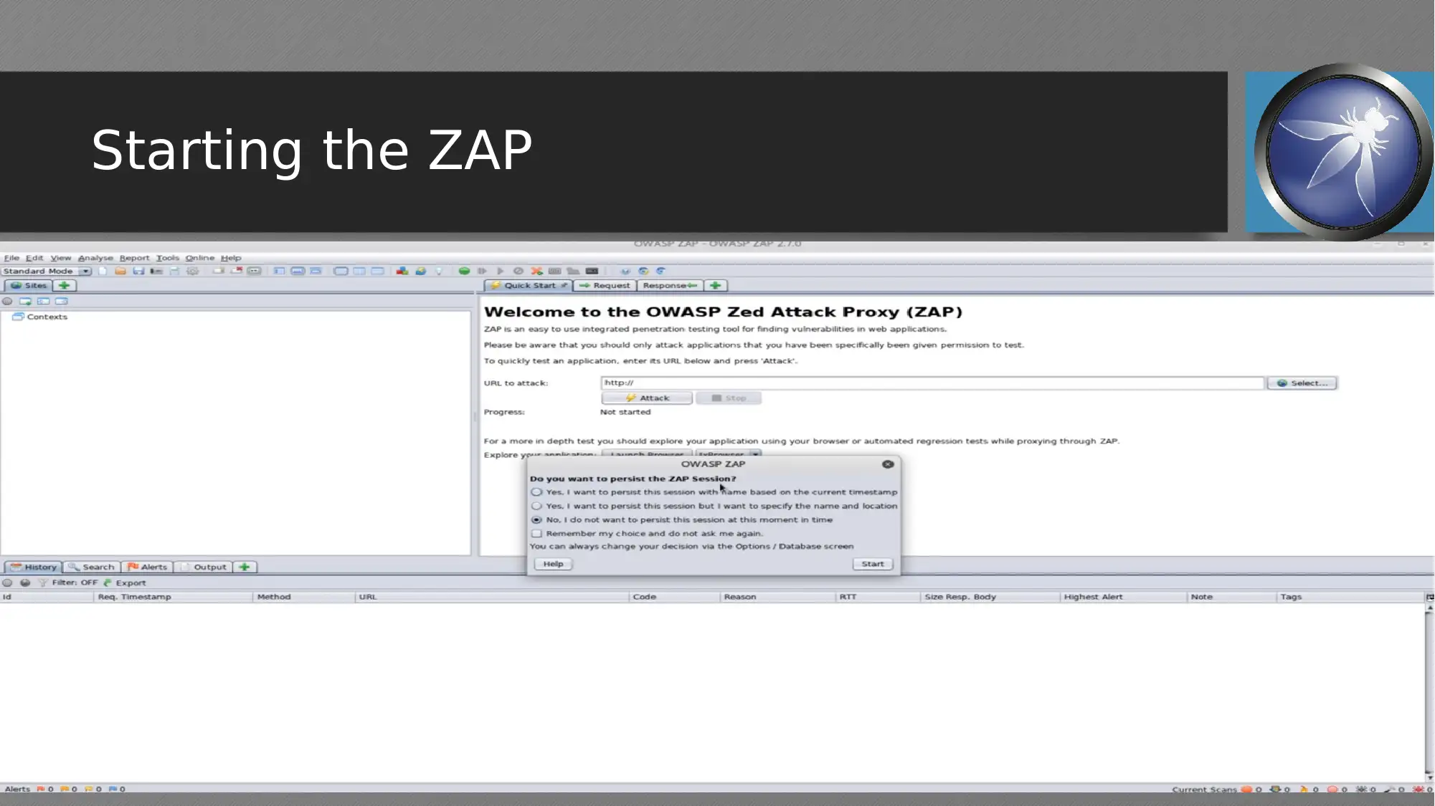
Task: Click the table column chooser icon above scrollbar
Action: [1429, 597]
